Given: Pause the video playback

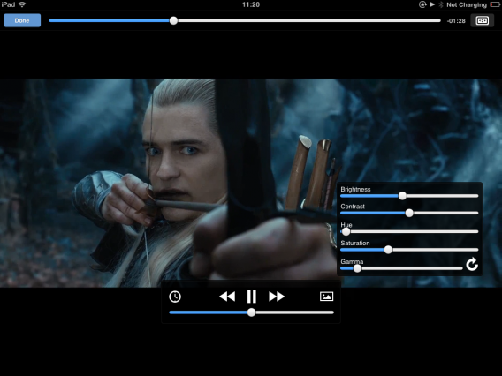Looking at the screenshot, I should pyautogui.click(x=252, y=297).
